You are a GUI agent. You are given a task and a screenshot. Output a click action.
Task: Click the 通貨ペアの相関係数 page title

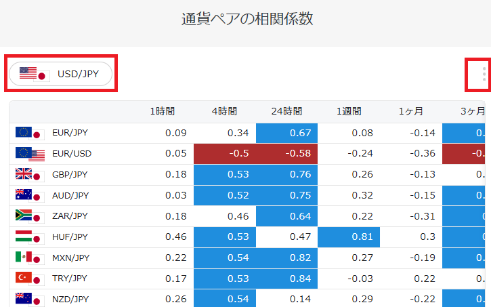(247, 19)
